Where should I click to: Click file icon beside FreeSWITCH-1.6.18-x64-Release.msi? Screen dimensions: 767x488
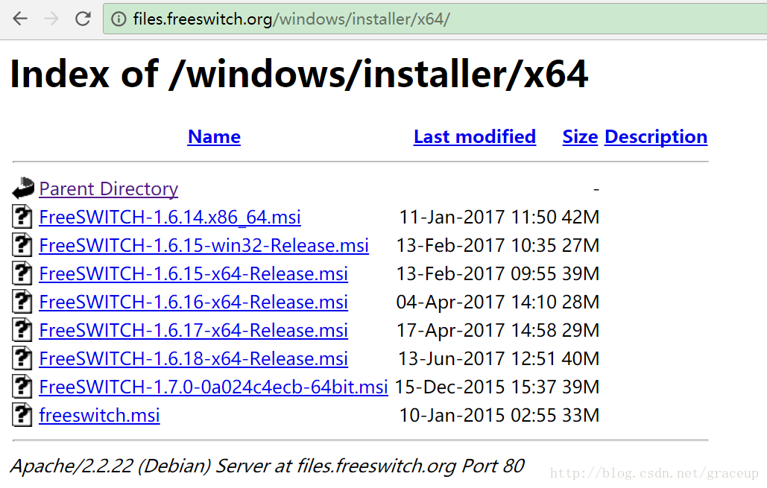pyautogui.click(x=22, y=358)
